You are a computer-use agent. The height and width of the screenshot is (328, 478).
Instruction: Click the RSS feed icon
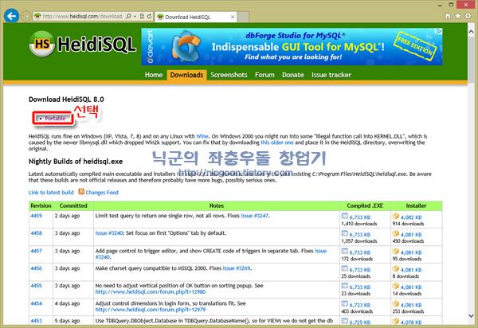(x=81, y=192)
